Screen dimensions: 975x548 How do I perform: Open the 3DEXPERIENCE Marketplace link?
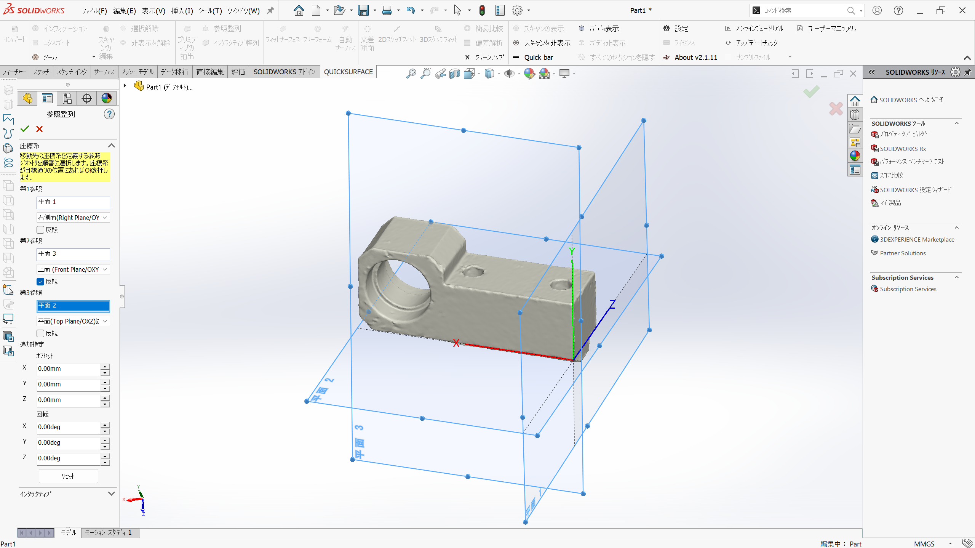pos(917,239)
